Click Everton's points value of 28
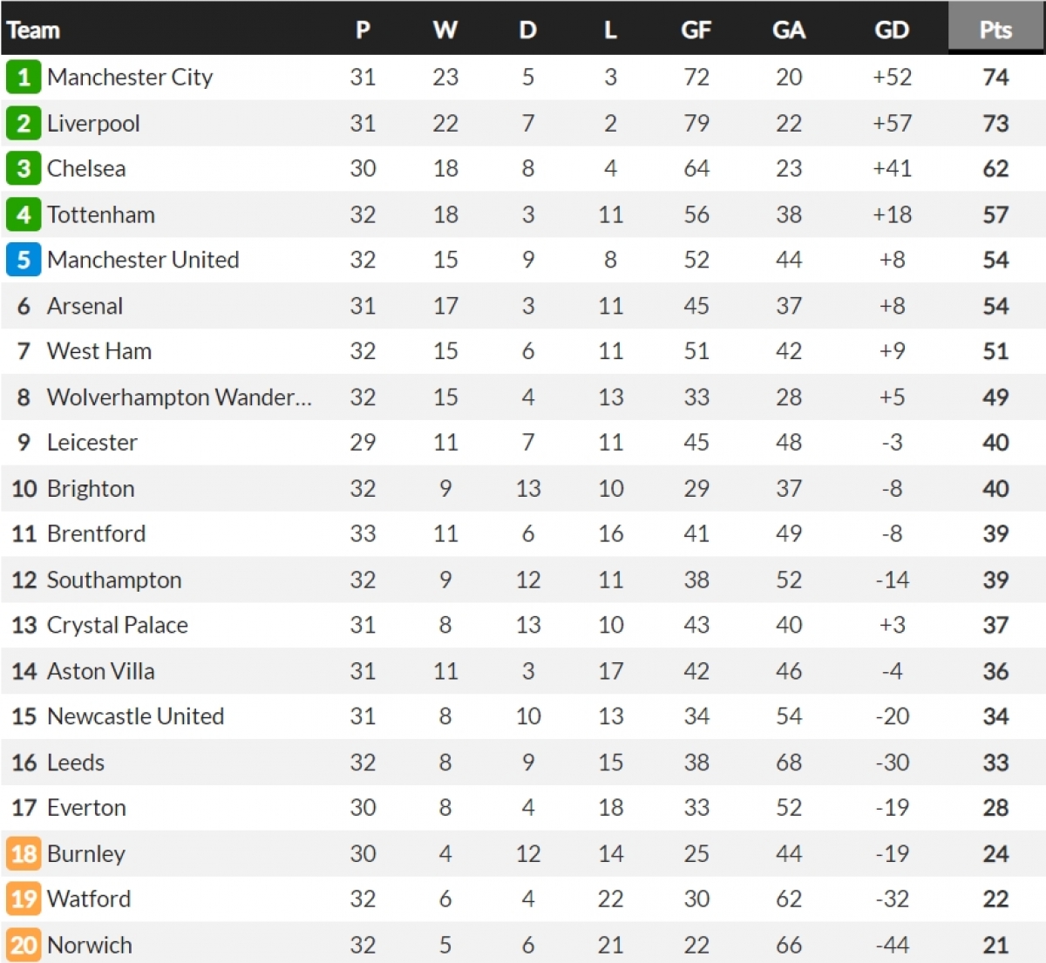Viewport: 1046px width, 963px height. pyautogui.click(x=995, y=808)
